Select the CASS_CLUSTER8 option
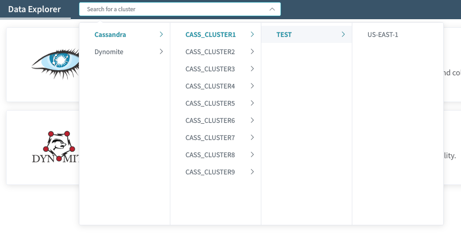461x240 pixels. [x=210, y=155]
